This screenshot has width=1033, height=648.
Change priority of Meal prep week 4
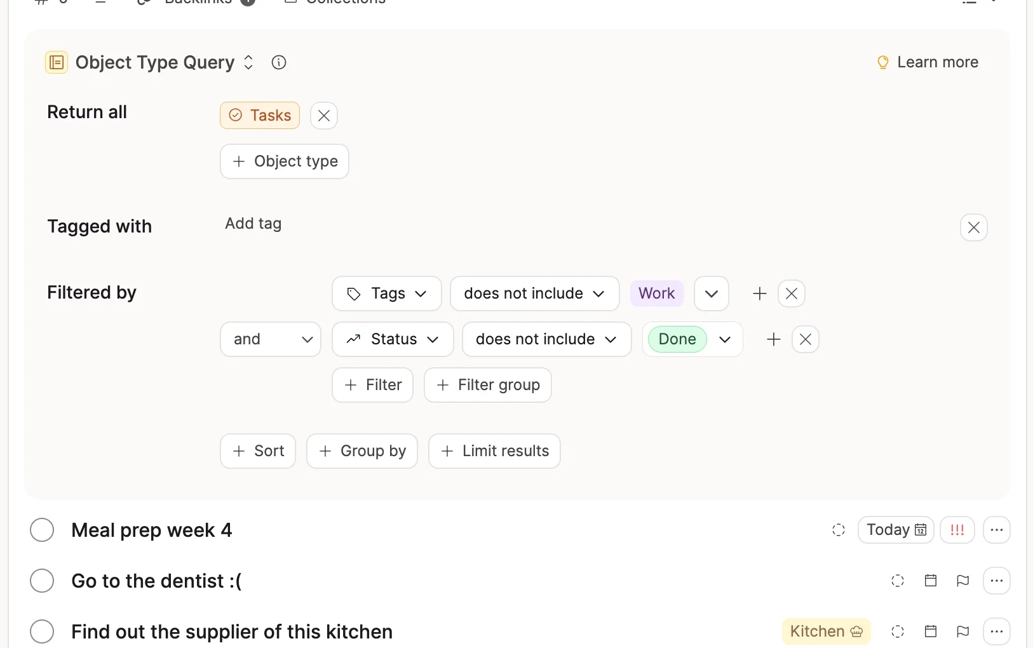click(957, 530)
